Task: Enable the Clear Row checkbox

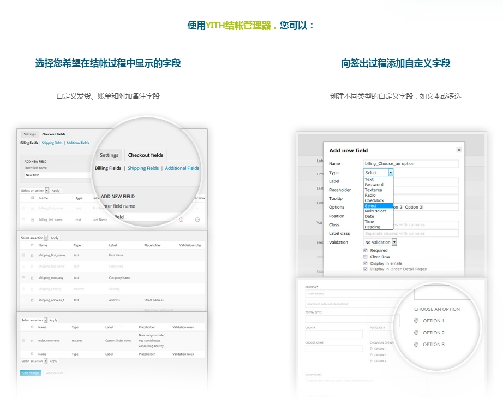Action: [x=366, y=257]
